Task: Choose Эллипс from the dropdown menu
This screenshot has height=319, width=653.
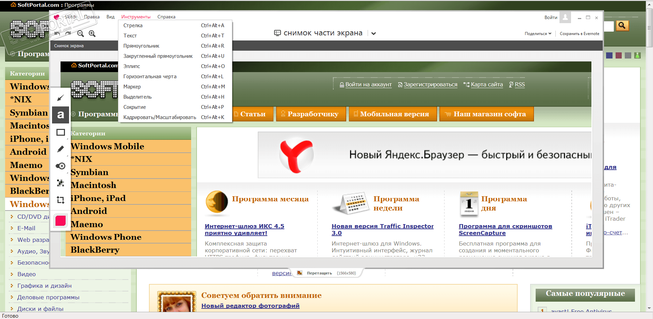Action: pos(175,66)
